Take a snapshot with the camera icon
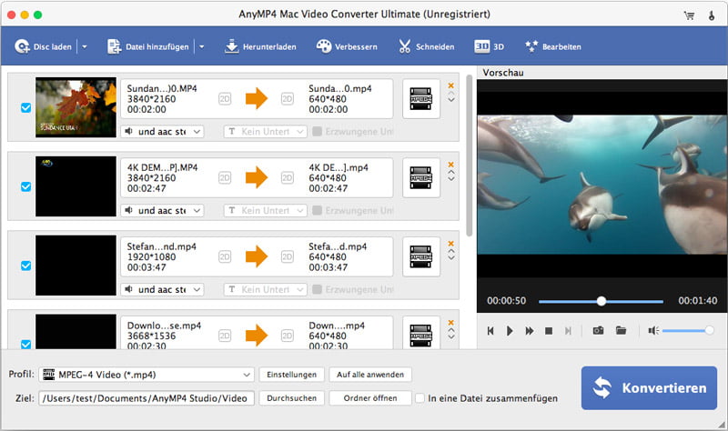This screenshot has height=431, width=728. pyautogui.click(x=599, y=330)
